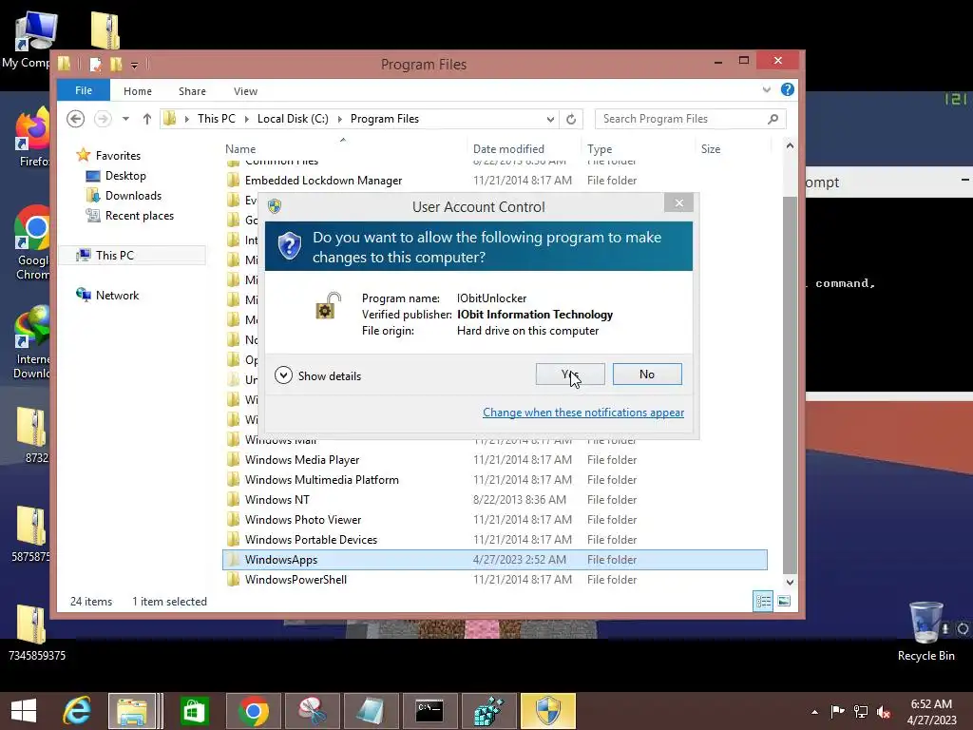This screenshot has width=973, height=730.
Task: Switch to the View ribbon tab
Action: (x=245, y=91)
